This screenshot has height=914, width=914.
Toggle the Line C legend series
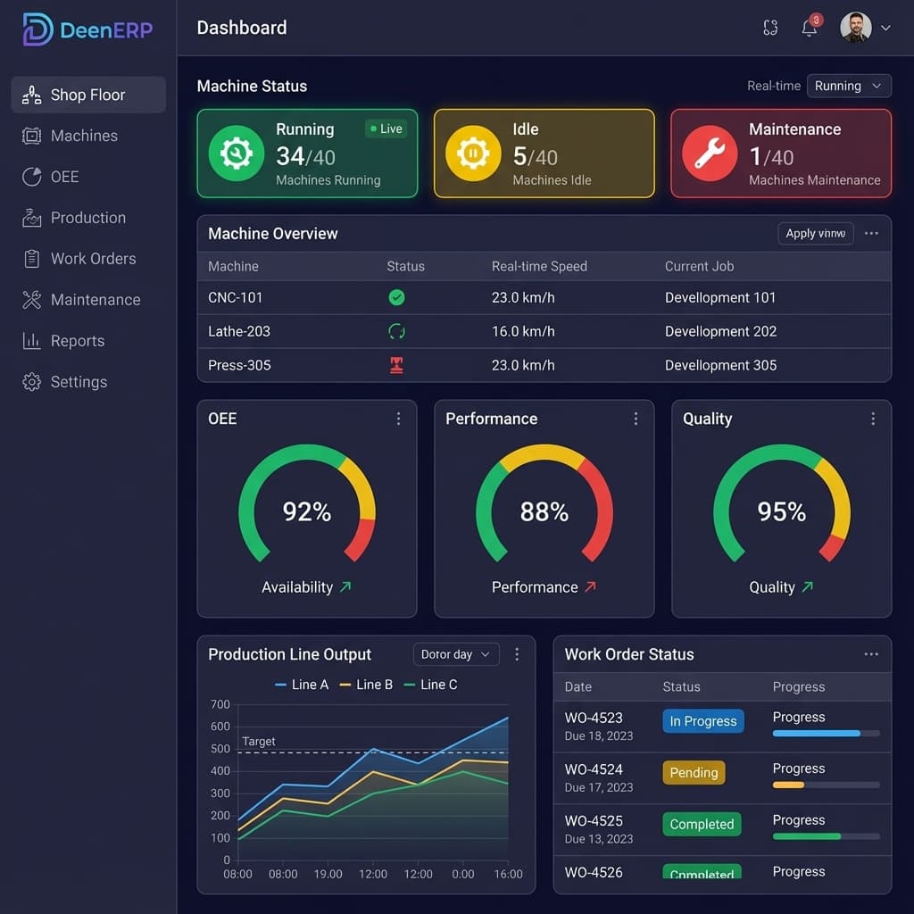[430, 685]
